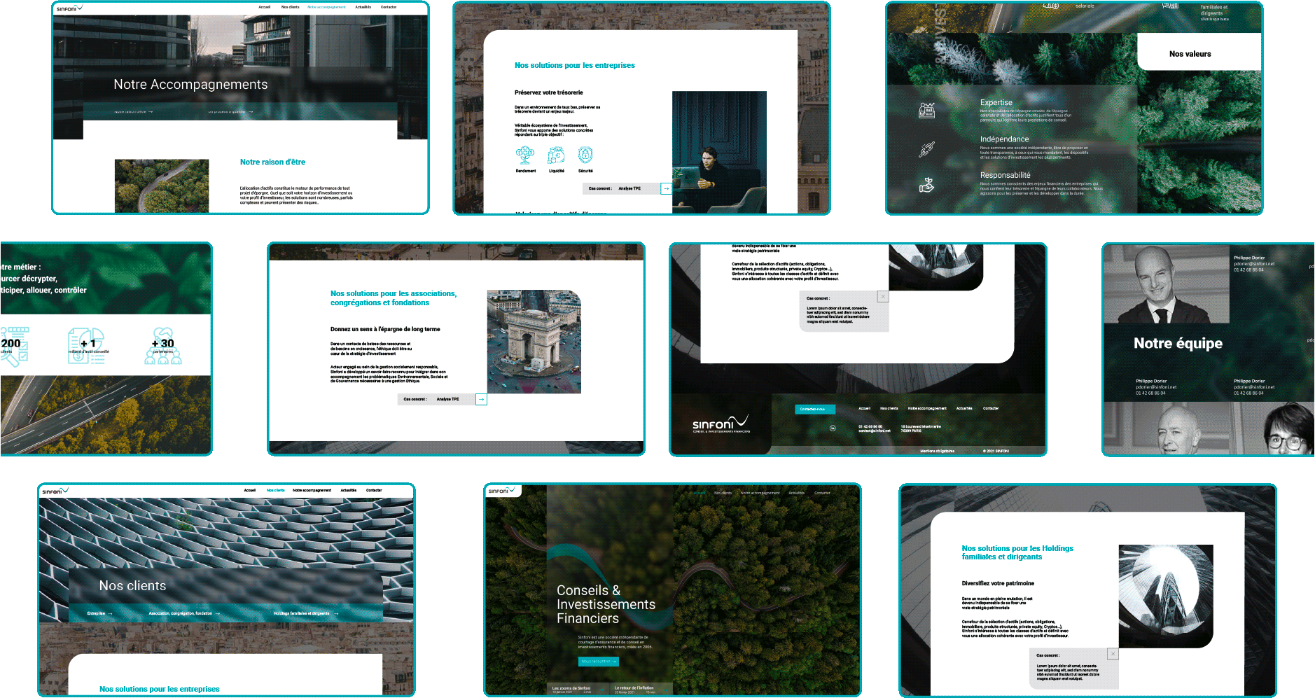
Task: Select the highlighted Nos clients menu item
Action: (276, 490)
